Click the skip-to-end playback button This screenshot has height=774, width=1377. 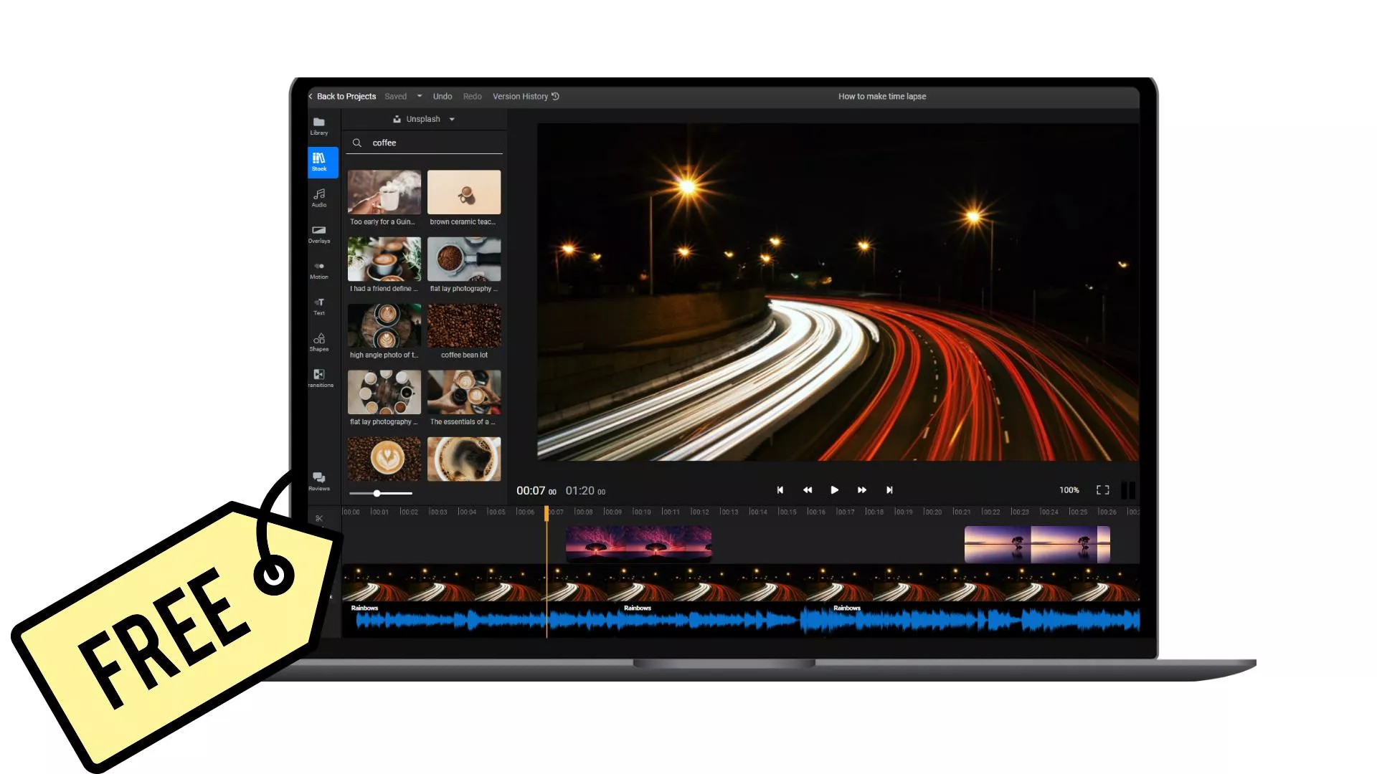pos(889,489)
